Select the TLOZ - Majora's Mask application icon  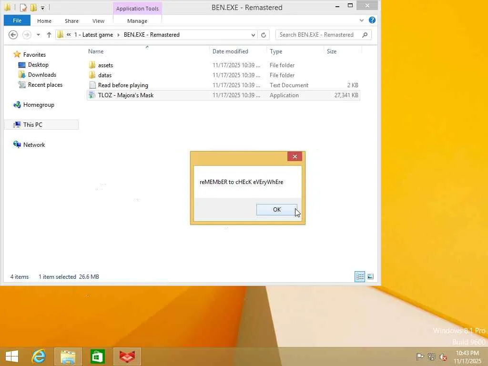[x=92, y=95]
